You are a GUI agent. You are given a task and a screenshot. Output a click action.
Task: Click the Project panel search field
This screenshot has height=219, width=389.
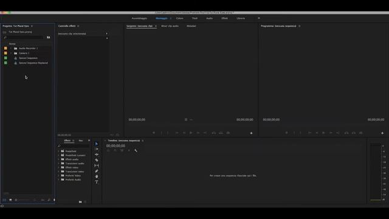(x=25, y=38)
